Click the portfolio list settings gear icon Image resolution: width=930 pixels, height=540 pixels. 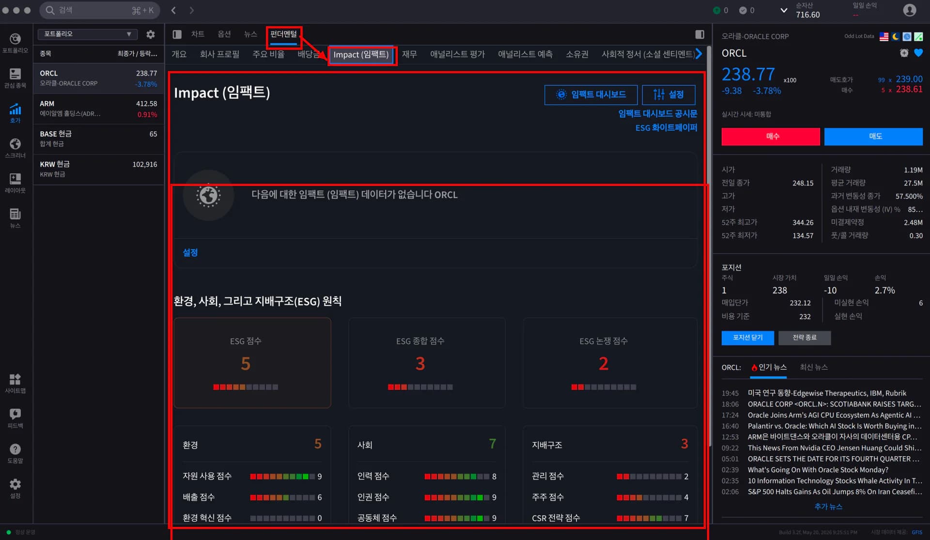pyautogui.click(x=151, y=34)
